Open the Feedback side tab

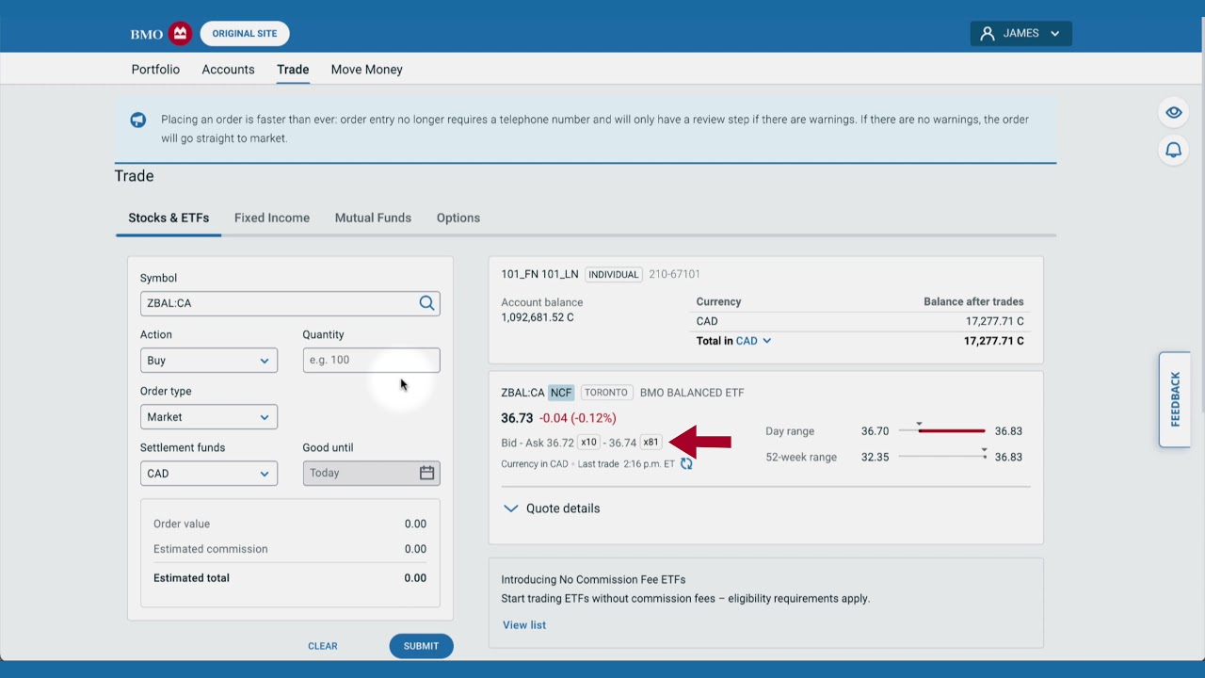[x=1175, y=399]
